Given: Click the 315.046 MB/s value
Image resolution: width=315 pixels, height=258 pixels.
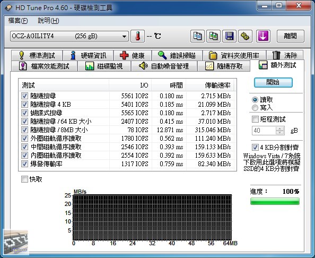Looking at the screenshot, I should tap(213, 130).
